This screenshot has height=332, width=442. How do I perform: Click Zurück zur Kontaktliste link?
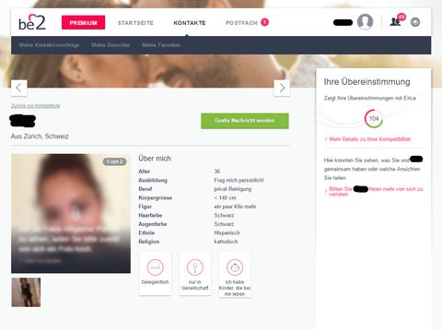tap(35, 106)
